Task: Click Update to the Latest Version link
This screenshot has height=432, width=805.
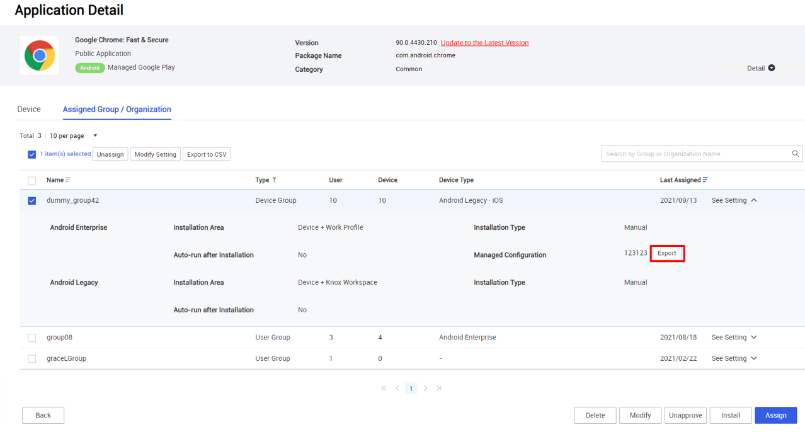Action: coord(484,42)
